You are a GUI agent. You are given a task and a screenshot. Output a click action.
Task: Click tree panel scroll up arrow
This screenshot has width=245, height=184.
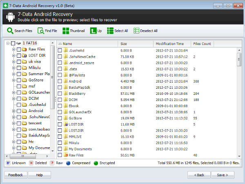tap(53, 43)
